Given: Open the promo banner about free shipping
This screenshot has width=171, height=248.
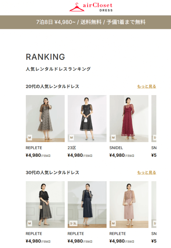Looking at the screenshot, I should 85,22.
